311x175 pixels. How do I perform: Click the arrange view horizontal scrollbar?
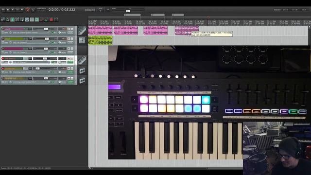coord(150,168)
